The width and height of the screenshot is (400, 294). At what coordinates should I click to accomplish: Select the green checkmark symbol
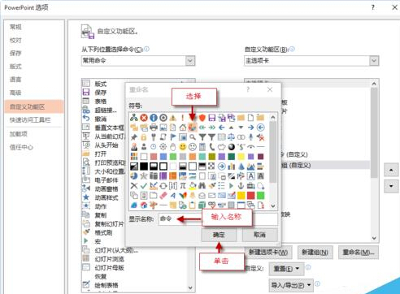click(x=144, y=186)
